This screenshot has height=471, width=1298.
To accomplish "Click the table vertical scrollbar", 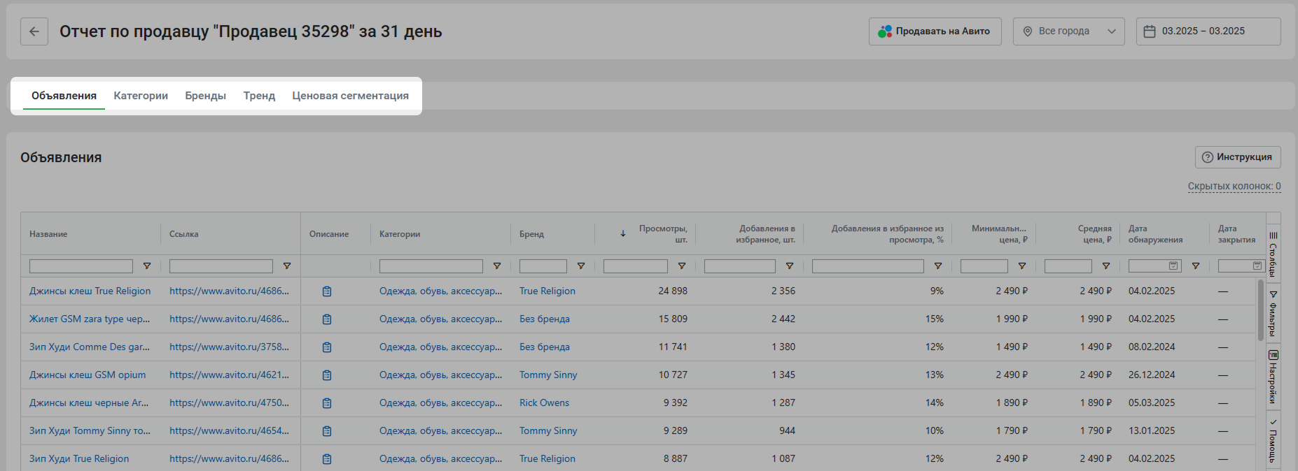I will (1260, 310).
